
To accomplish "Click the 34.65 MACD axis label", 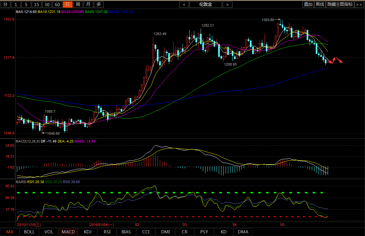I will click(x=10, y=145).
